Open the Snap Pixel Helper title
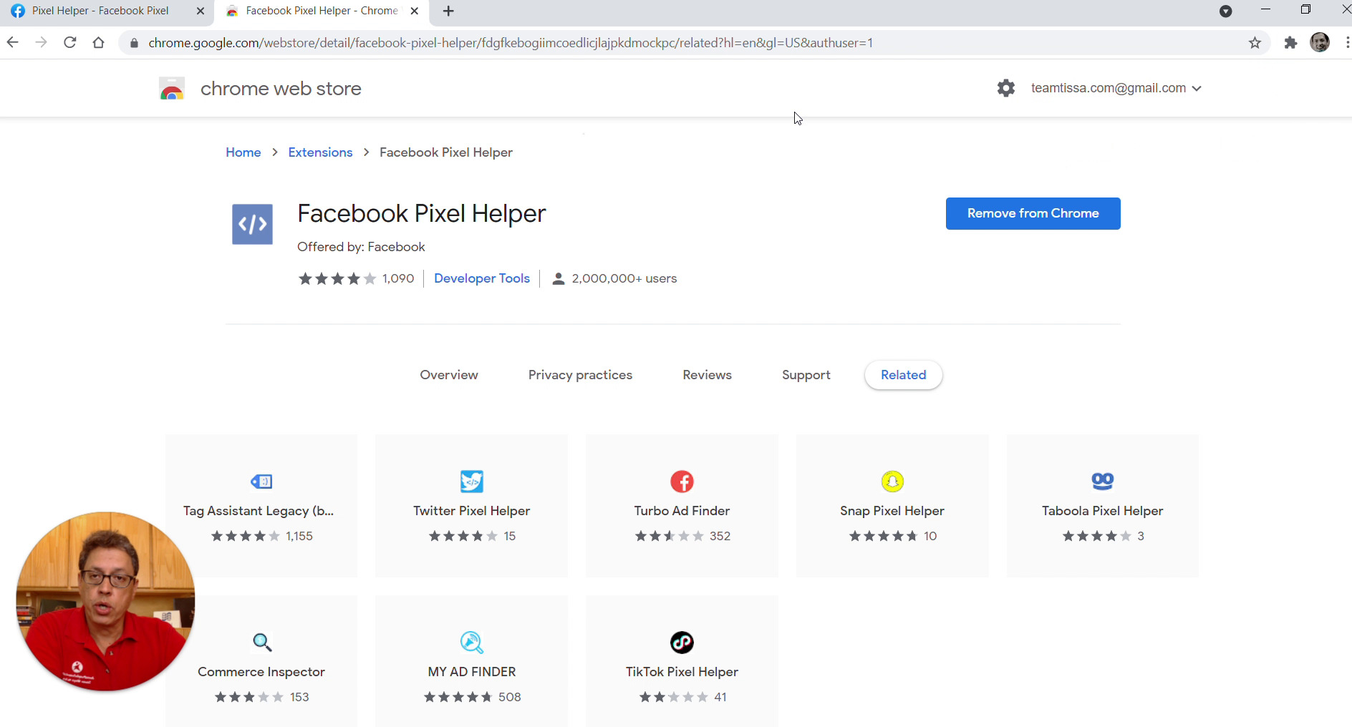This screenshot has height=727, width=1352. (x=892, y=511)
